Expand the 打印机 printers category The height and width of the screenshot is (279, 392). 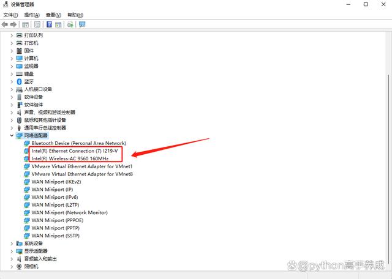tap(12, 43)
